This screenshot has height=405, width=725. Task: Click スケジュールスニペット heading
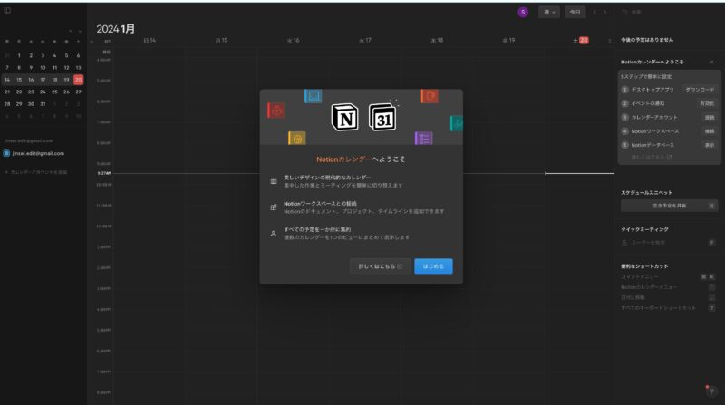(x=646, y=192)
